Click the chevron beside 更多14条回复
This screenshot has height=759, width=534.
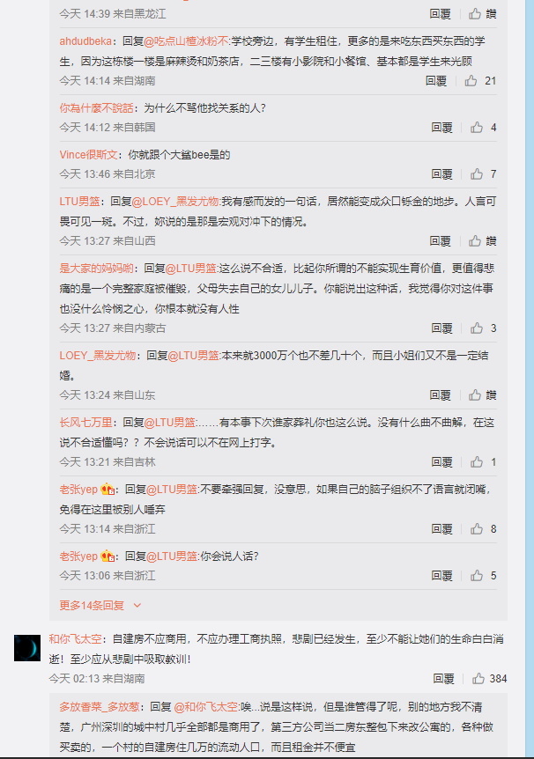click(x=137, y=605)
